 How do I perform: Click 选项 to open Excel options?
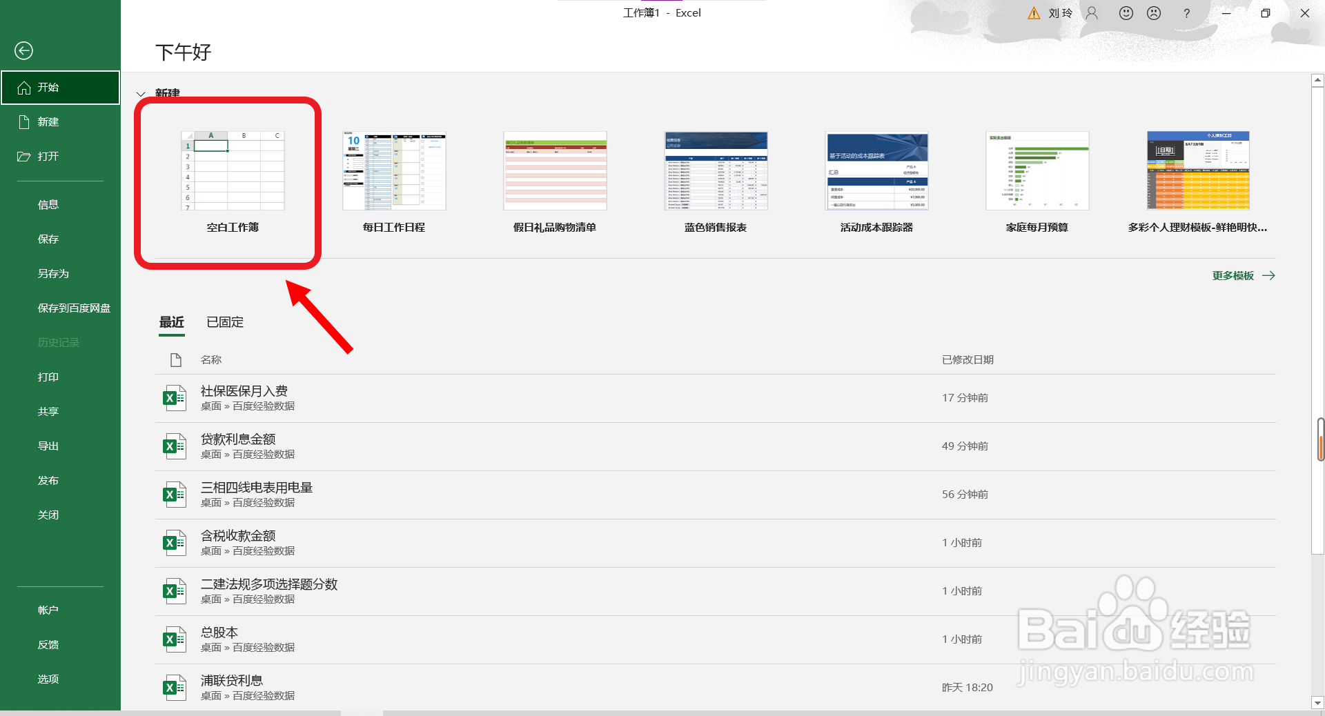point(48,679)
